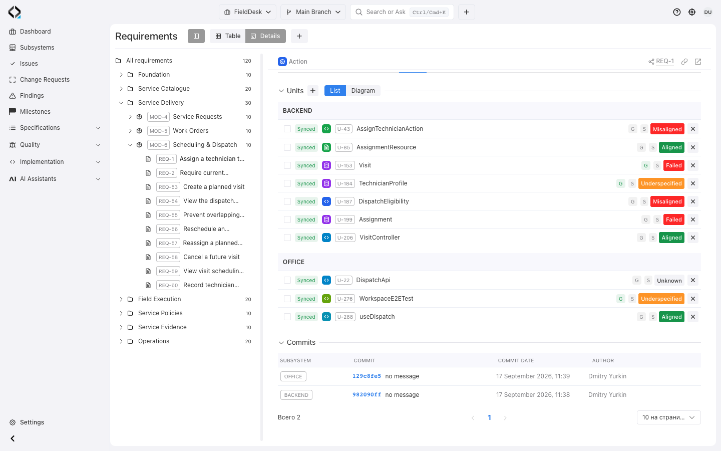Collapse the sidebar with the back arrow
The height and width of the screenshot is (451, 721).
coord(13,438)
